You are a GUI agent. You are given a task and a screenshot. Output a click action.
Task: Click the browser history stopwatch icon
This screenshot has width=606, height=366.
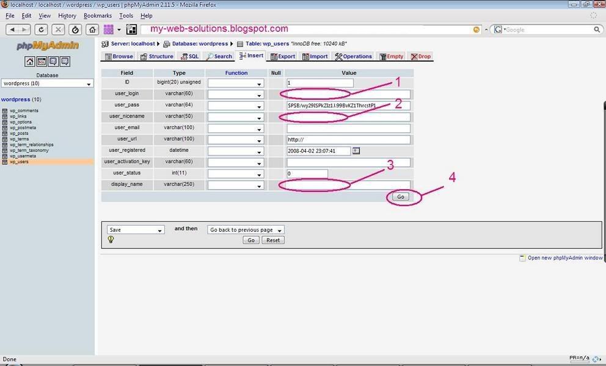click(75, 30)
